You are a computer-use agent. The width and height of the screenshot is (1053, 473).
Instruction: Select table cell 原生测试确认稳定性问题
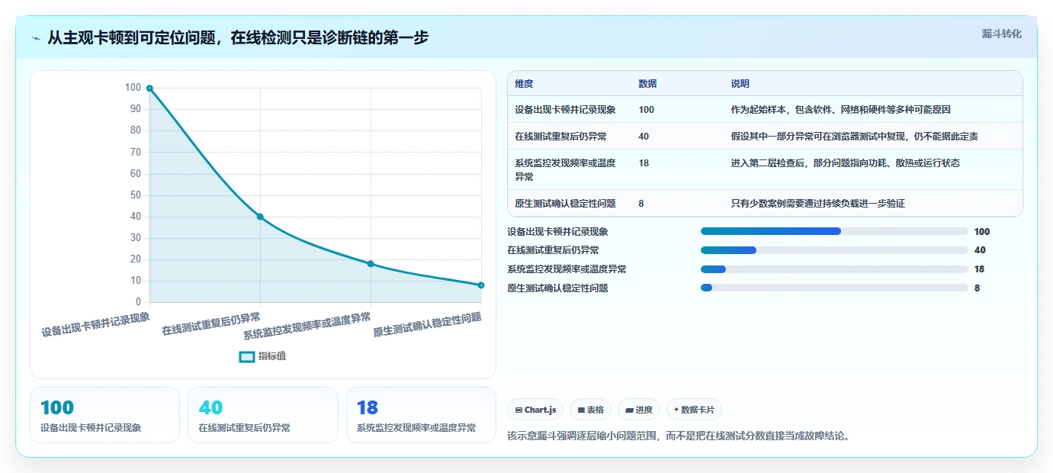pyautogui.click(x=565, y=204)
